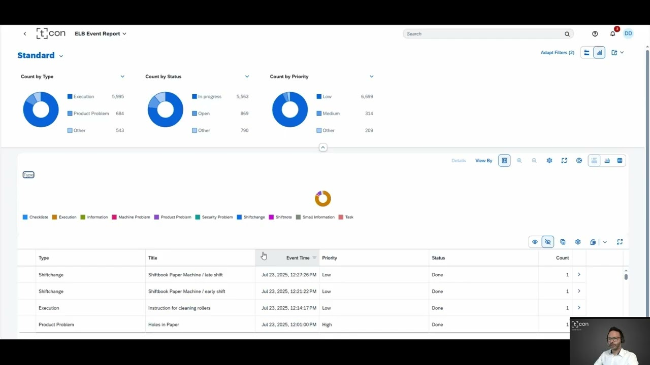Open the View By menu
Image resolution: width=650 pixels, height=365 pixels.
[x=483, y=160]
